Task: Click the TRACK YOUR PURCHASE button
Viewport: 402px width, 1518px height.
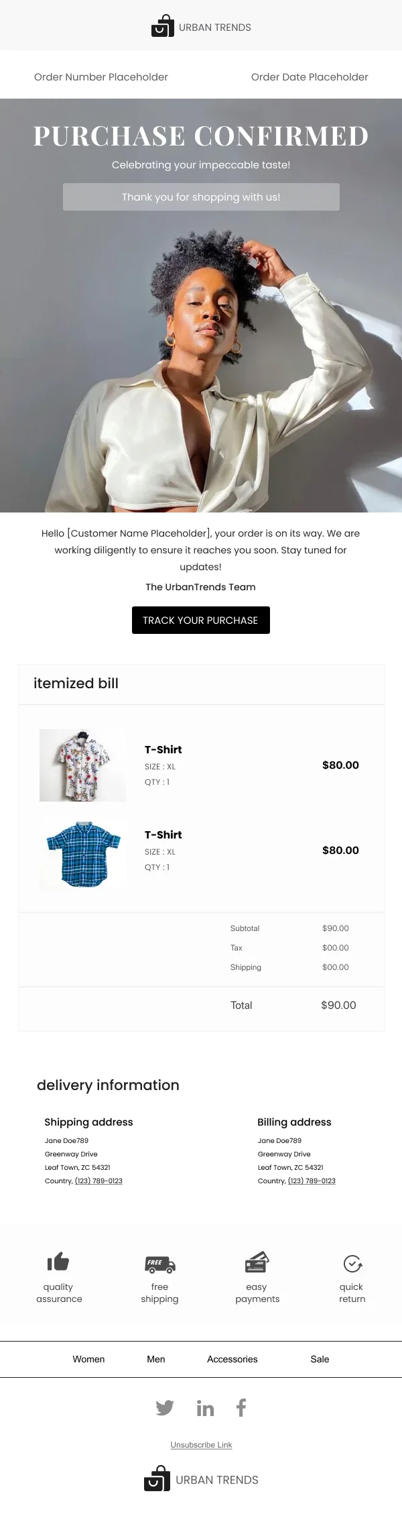Action: 200,620
